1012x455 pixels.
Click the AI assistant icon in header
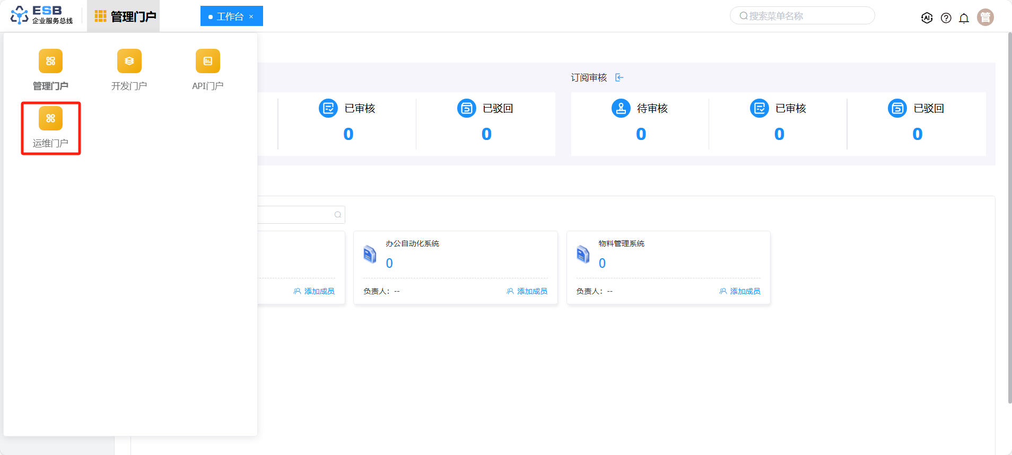click(x=927, y=18)
